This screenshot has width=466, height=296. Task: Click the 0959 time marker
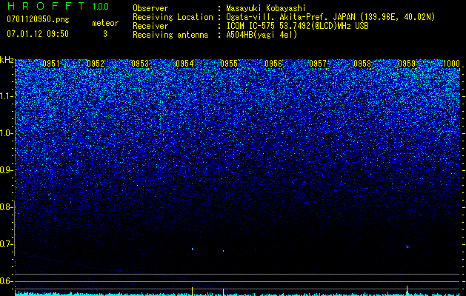407,64
